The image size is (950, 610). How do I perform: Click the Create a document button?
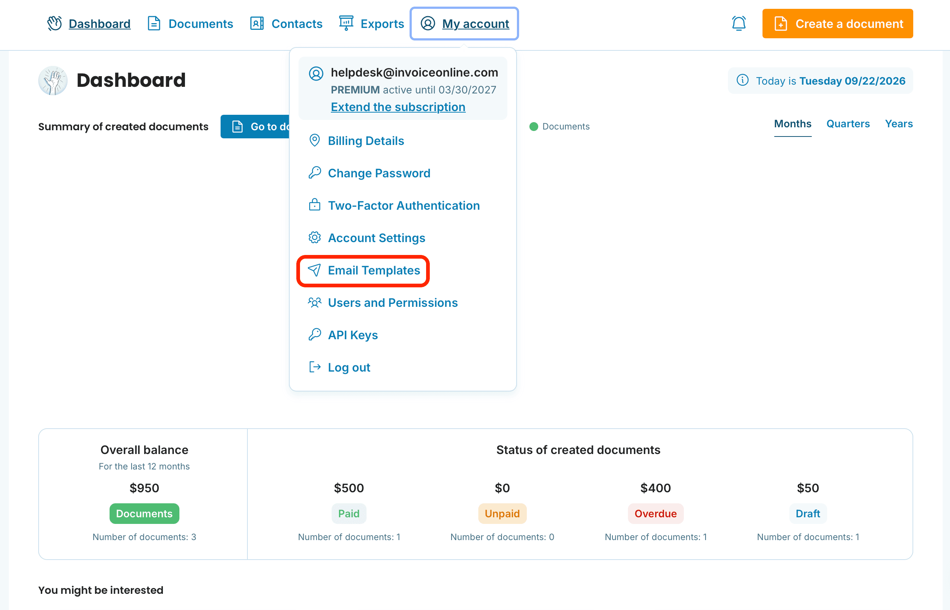coord(838,24)
